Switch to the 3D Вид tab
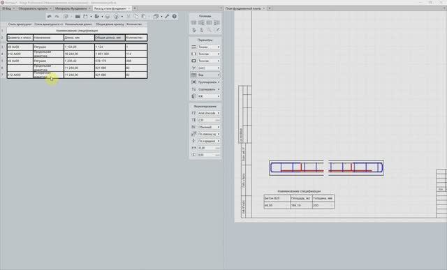The width and height of the screenshot is (447, 270). tap(8, 8)
